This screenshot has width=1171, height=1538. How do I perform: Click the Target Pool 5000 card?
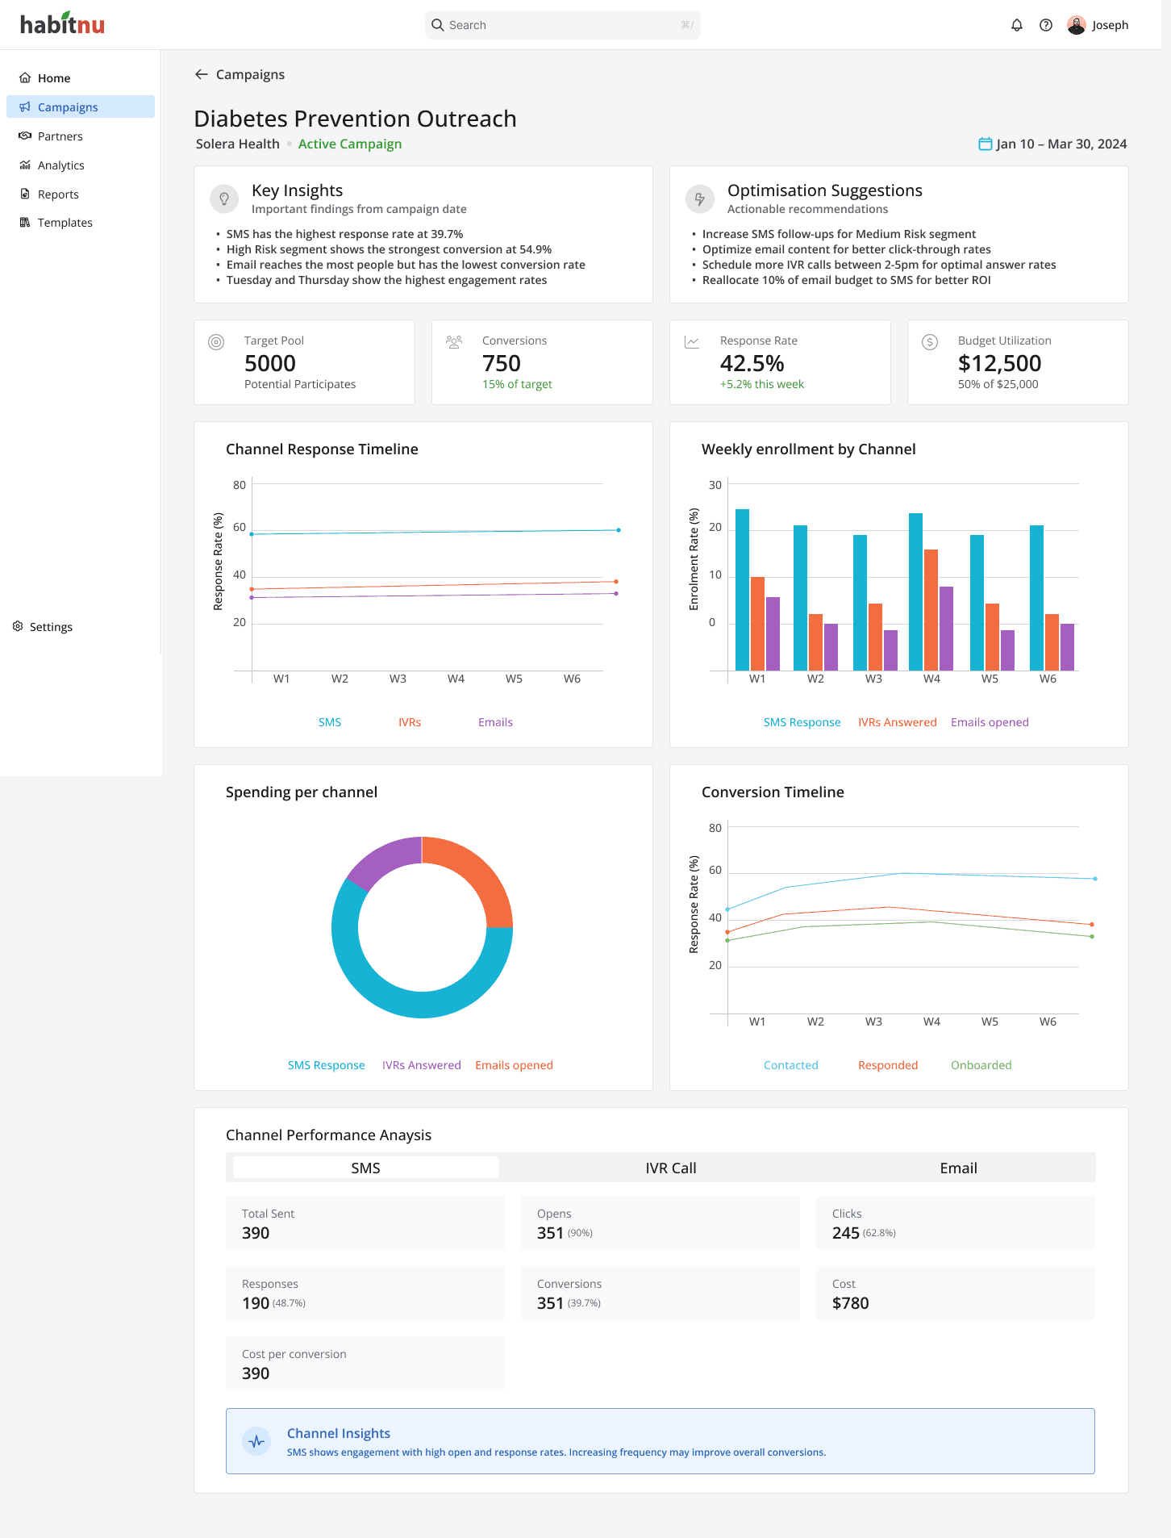(x=304, y=362)
